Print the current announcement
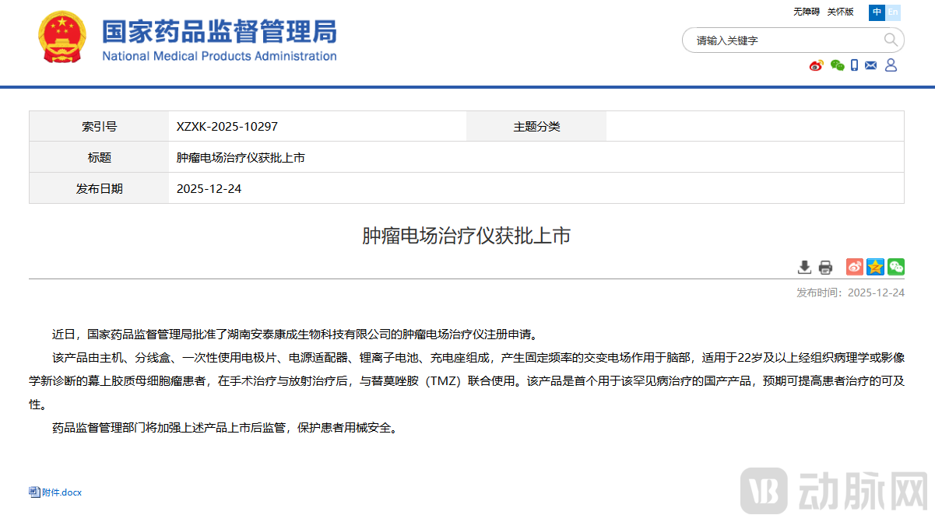Viewport: 935px width, 522px height. click(825, 267)
